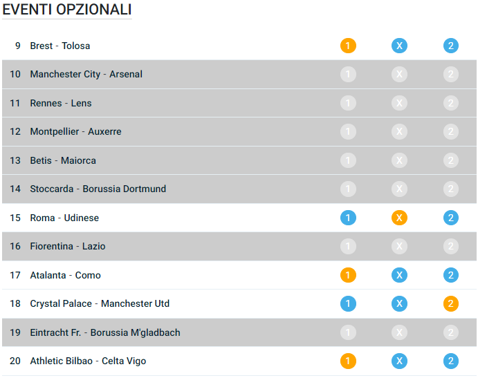Pick X for Brest - Tolosa match
478x378 pixels.
click(399, 46)
